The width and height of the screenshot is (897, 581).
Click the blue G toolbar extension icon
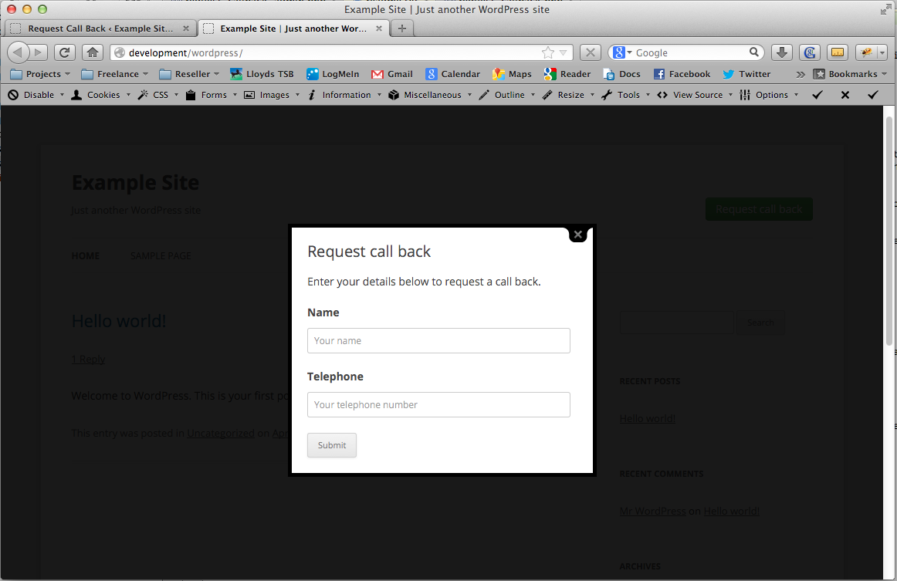[x=810, y=52]
